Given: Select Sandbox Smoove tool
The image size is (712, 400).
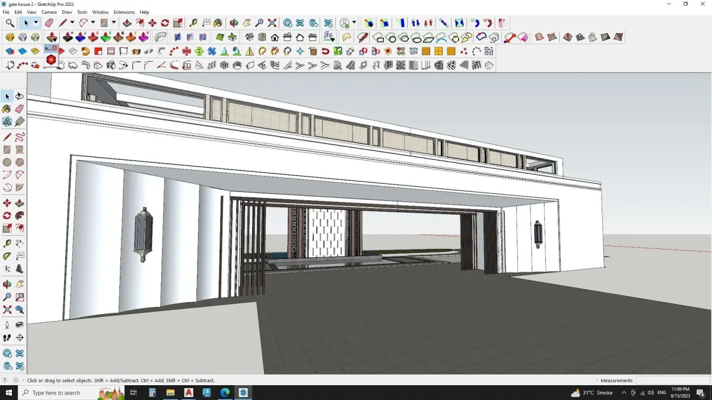Looking at the screenshot, I should pyautogui.click(x=567, y=37).
